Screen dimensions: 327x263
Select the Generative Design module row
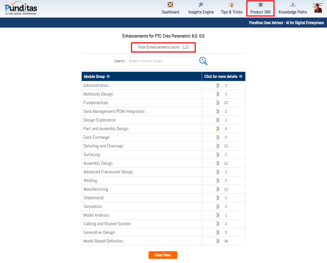[x=99, y=232]
